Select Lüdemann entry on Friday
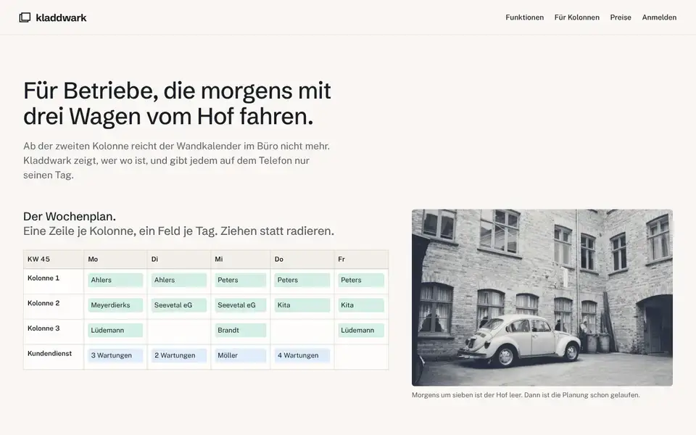The width and height of the screenshot is (696, 435). 361,331
